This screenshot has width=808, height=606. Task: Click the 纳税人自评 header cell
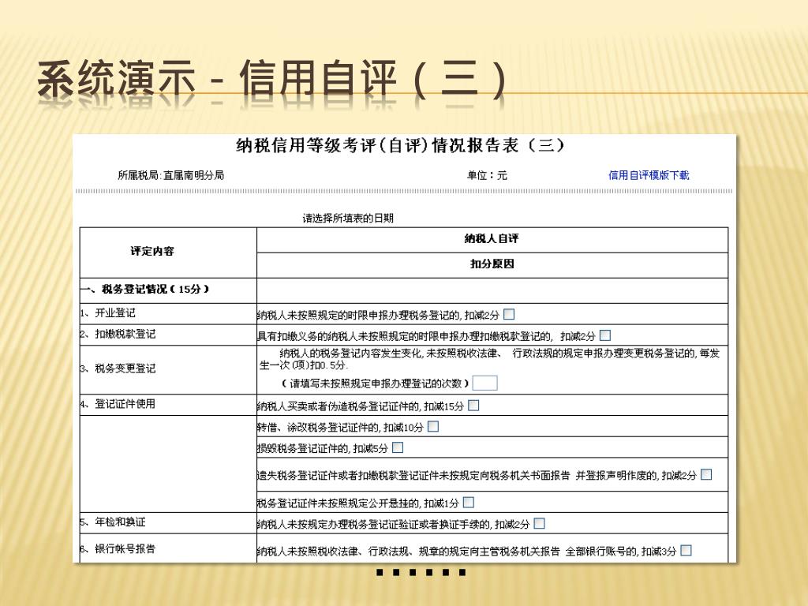(x=492, y=238)
